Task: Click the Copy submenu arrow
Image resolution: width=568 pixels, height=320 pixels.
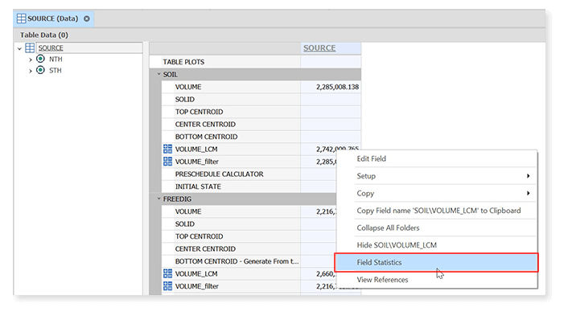Action: 528,193
